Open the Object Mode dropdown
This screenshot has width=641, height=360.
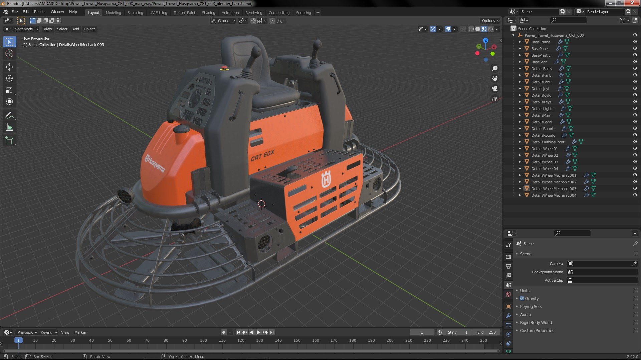[x=22, y=29]
